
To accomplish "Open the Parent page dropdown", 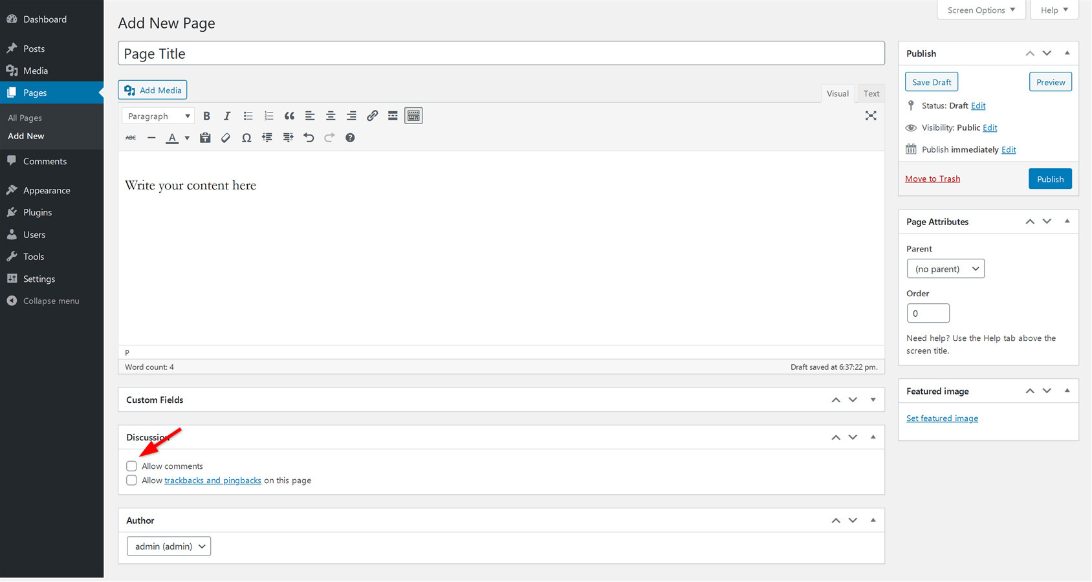I will pos(945,268).
